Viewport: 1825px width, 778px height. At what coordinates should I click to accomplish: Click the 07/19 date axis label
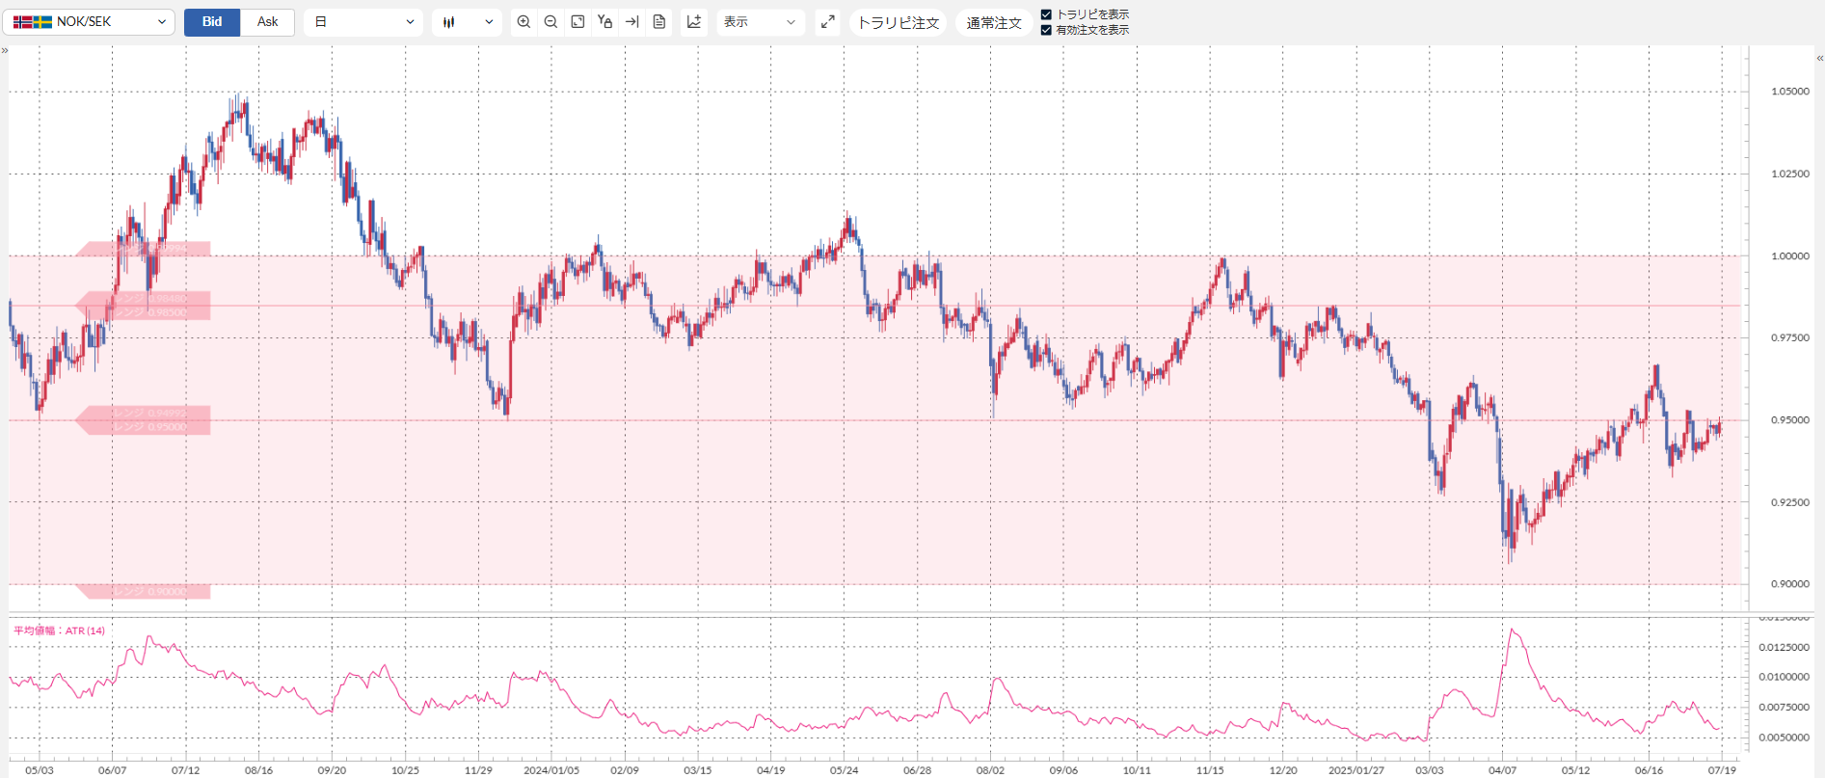tap(1722, 770)
